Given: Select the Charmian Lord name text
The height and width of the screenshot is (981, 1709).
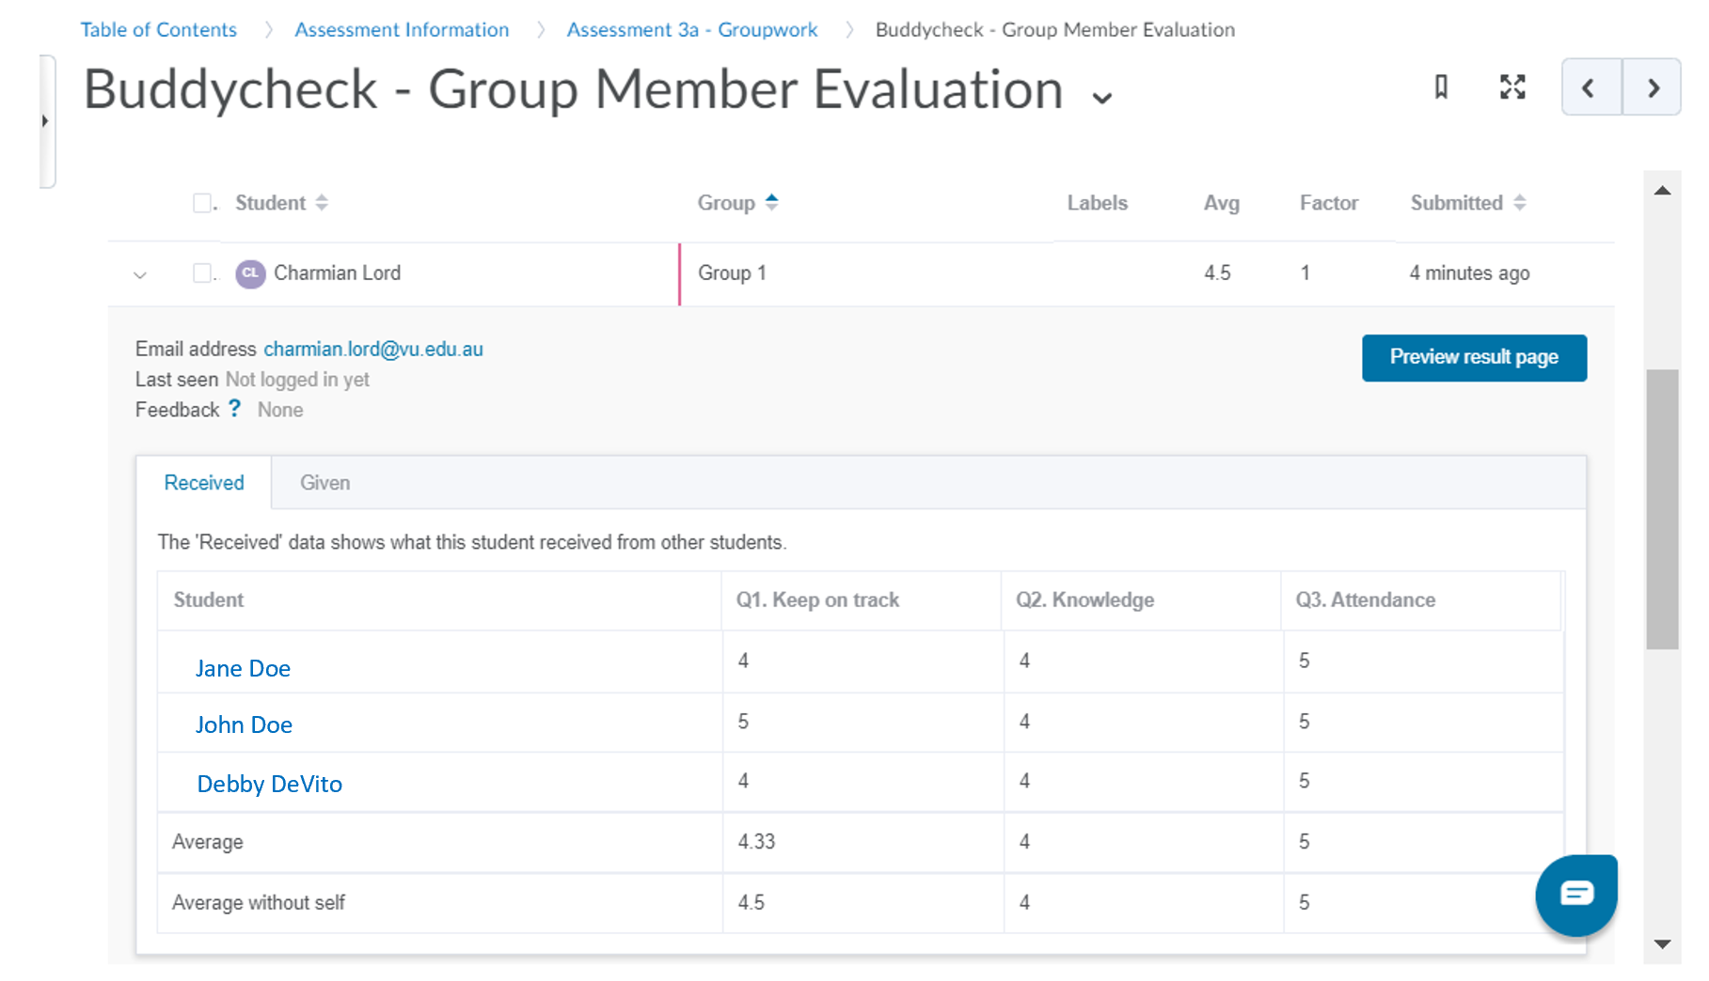Looking at the screenshot, I should (337, 273).
